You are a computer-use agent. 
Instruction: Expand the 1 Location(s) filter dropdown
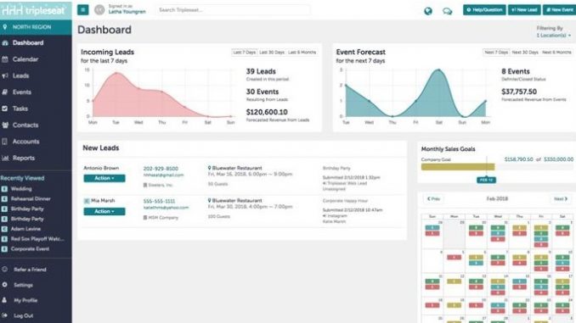(x=554, y=36)
